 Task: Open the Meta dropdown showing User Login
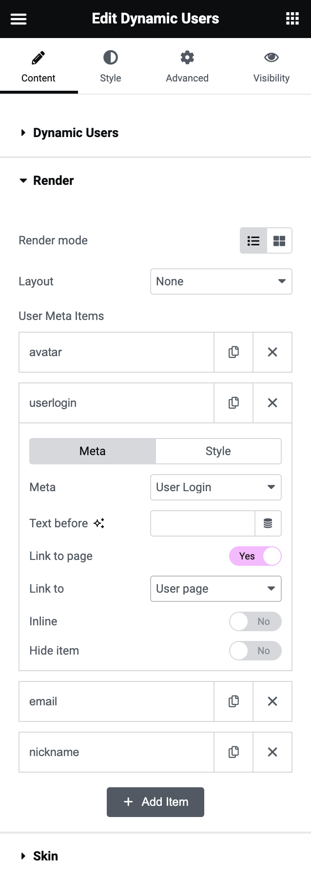click(x=215, y=487)
